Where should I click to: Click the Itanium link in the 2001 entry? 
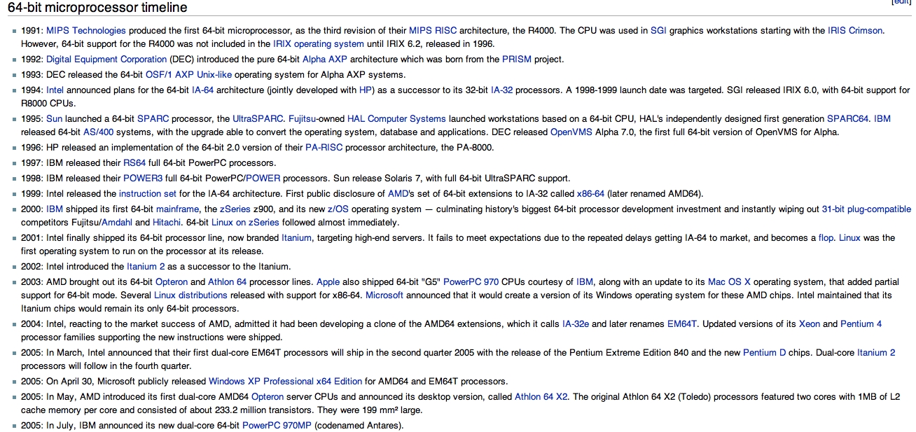(x=296, y=238)
